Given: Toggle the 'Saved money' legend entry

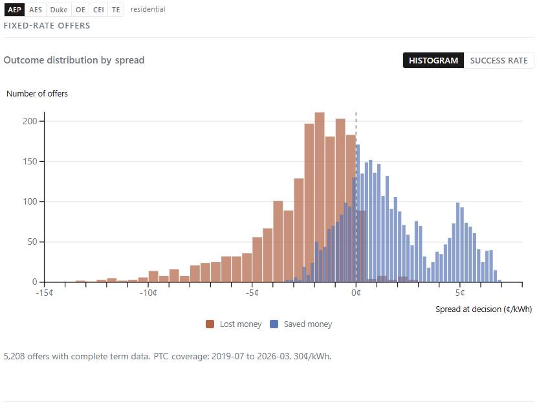Looking at the screenshot, I should (x=309, y=324).
